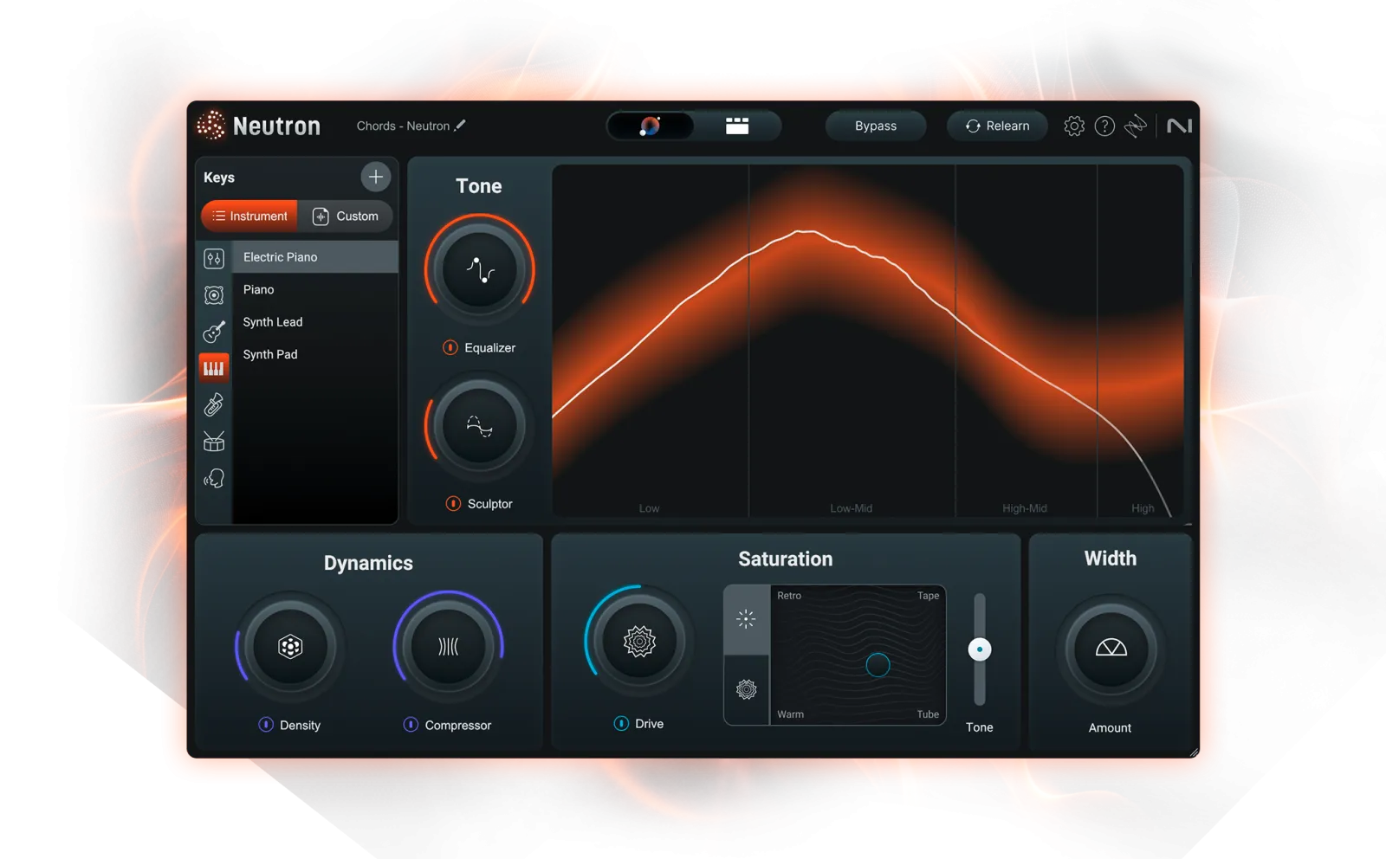Click the iZotope inter-plugin icon

point(1136,126)
